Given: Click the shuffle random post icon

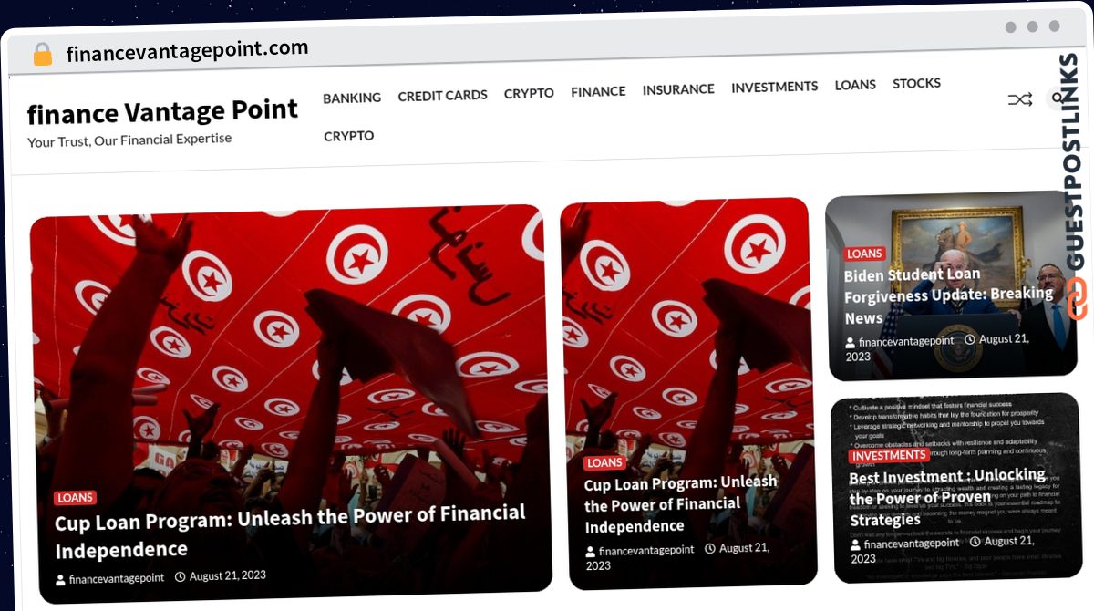Looking at the screenshot, I should coord(1019,99).
